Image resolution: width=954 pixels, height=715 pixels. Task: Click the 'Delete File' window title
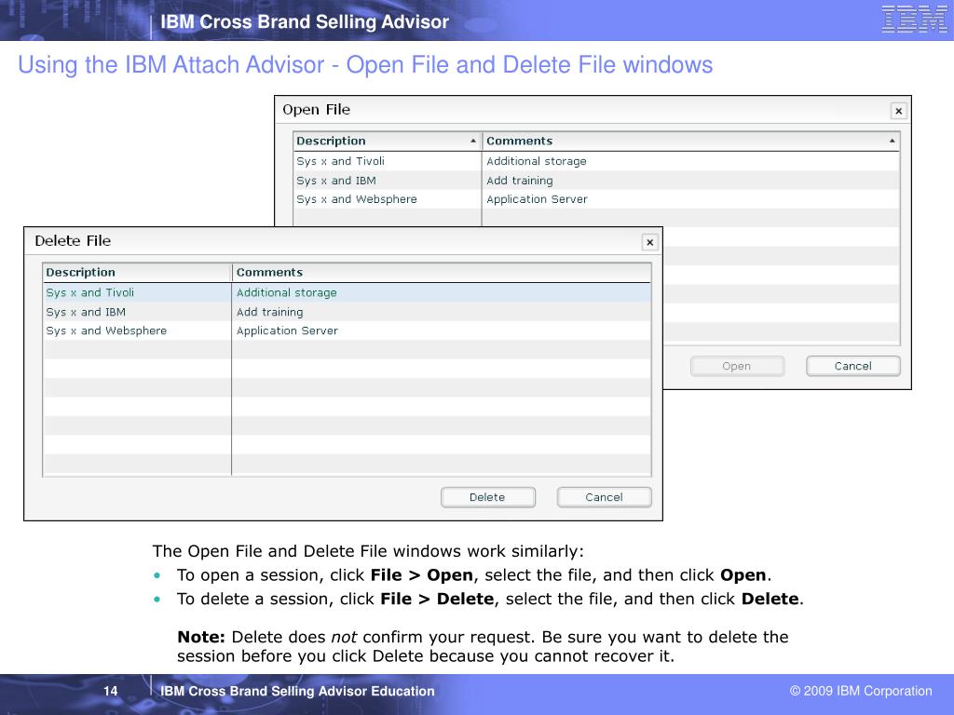click(x=73, y=241)
